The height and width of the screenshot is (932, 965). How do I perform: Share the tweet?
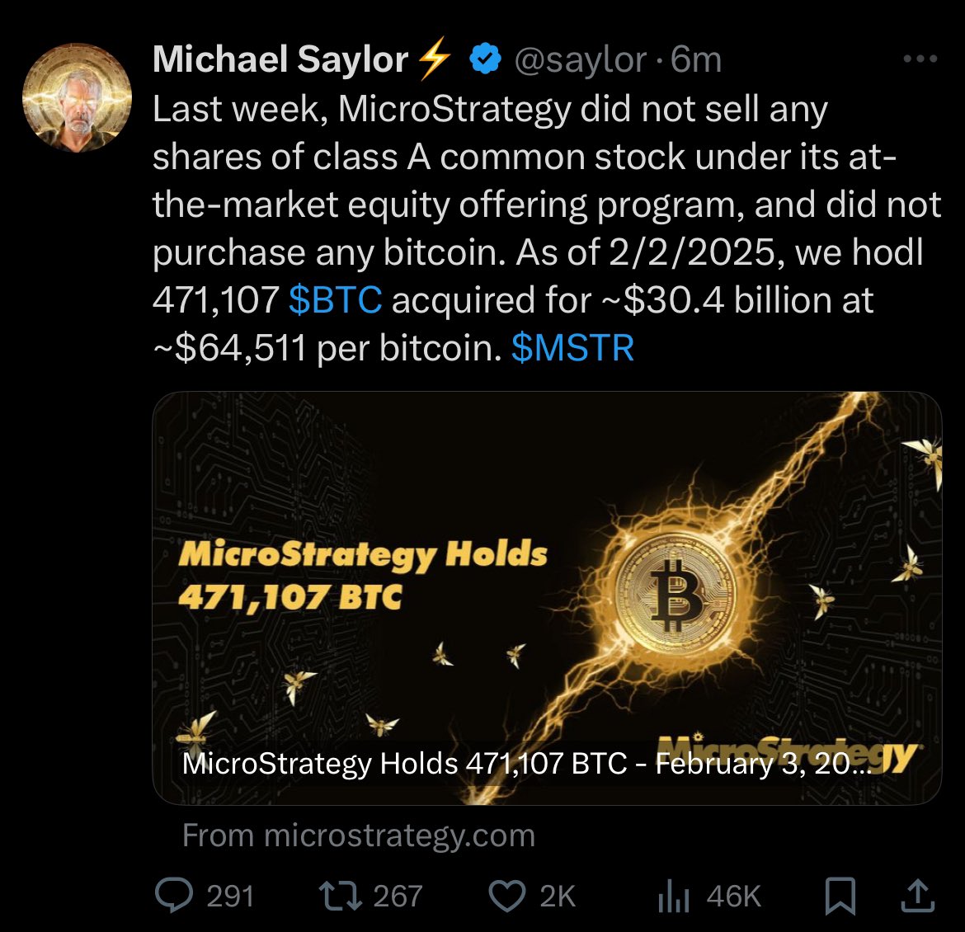tap(918, 895)
